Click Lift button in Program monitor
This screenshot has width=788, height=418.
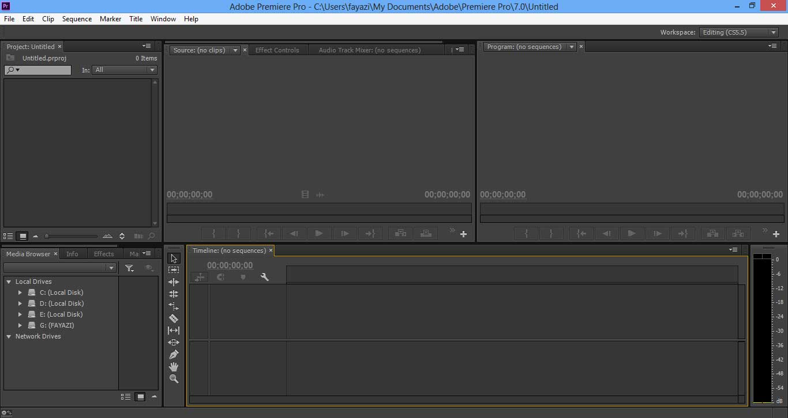(x=713, y=233)
